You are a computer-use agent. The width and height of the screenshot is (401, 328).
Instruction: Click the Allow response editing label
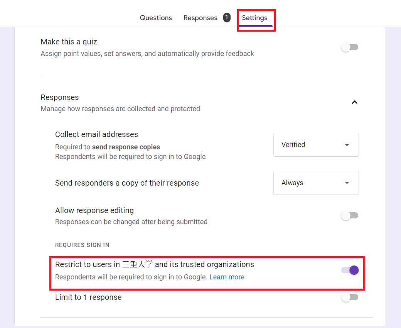click(x=94, y=210)
